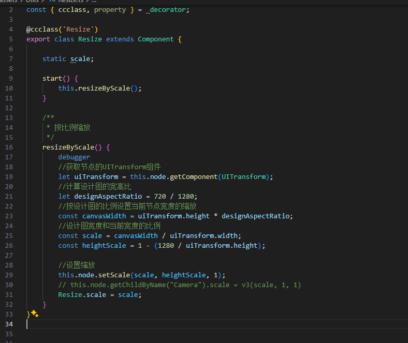Viewport: 408px width, 343px height.
Task: Click the "start()" method name on line 9
Action: click(52, 79)
